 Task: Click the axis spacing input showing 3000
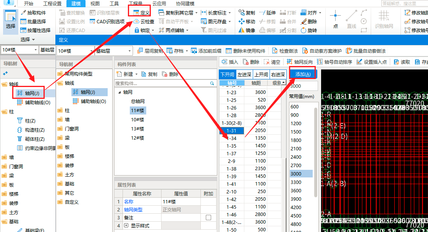coord(303,86)
